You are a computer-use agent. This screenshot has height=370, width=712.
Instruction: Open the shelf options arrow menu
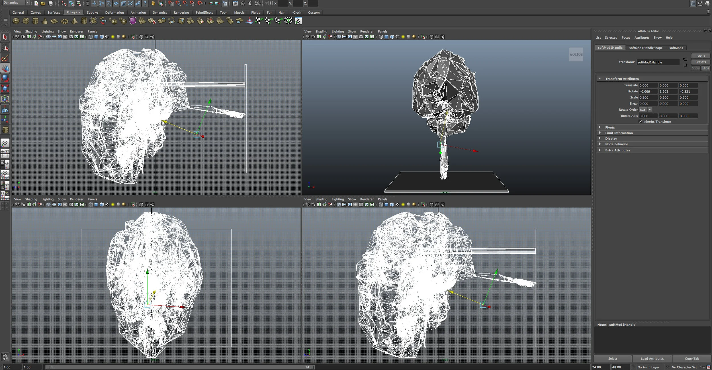click(x=5, y=24)
